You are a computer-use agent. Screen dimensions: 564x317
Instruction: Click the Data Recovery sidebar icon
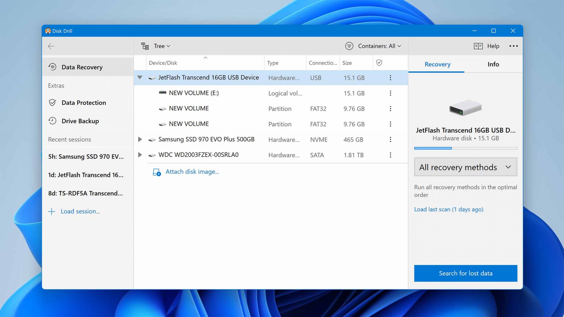click(52, 67)
